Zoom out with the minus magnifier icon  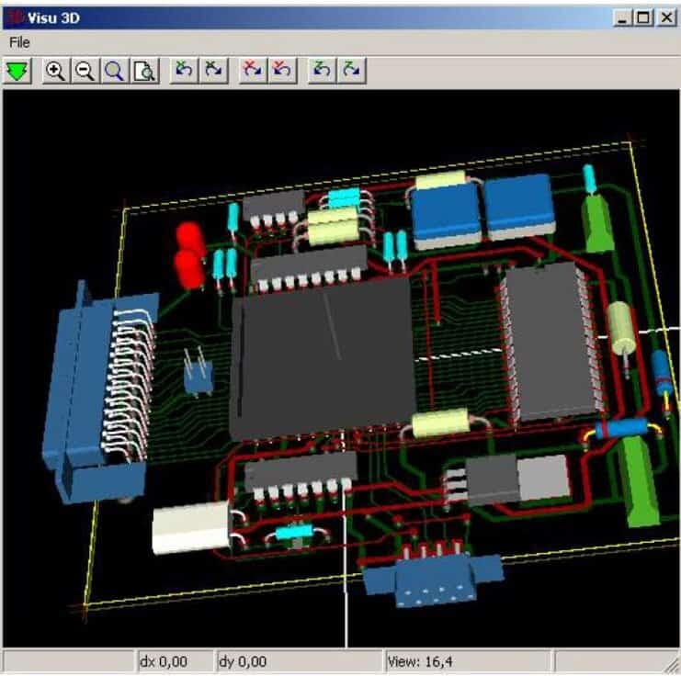pyautogui.click(x=85, y=71)
